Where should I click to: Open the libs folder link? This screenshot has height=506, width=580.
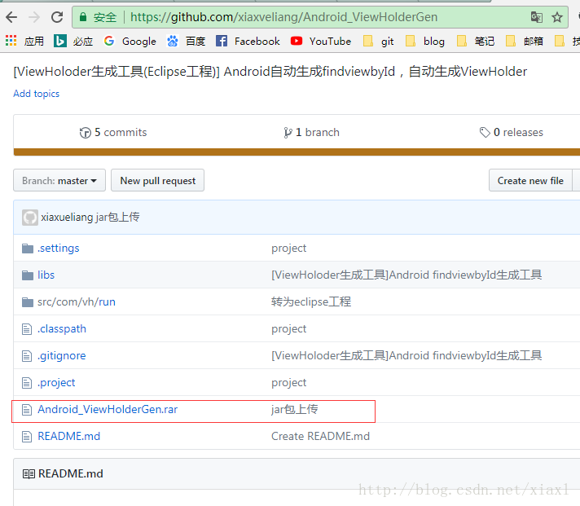point(46,275)
